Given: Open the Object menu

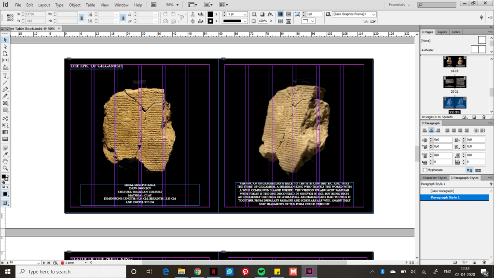Looking at the screenshot, I should pyautogui.click(x=75, y=5).
